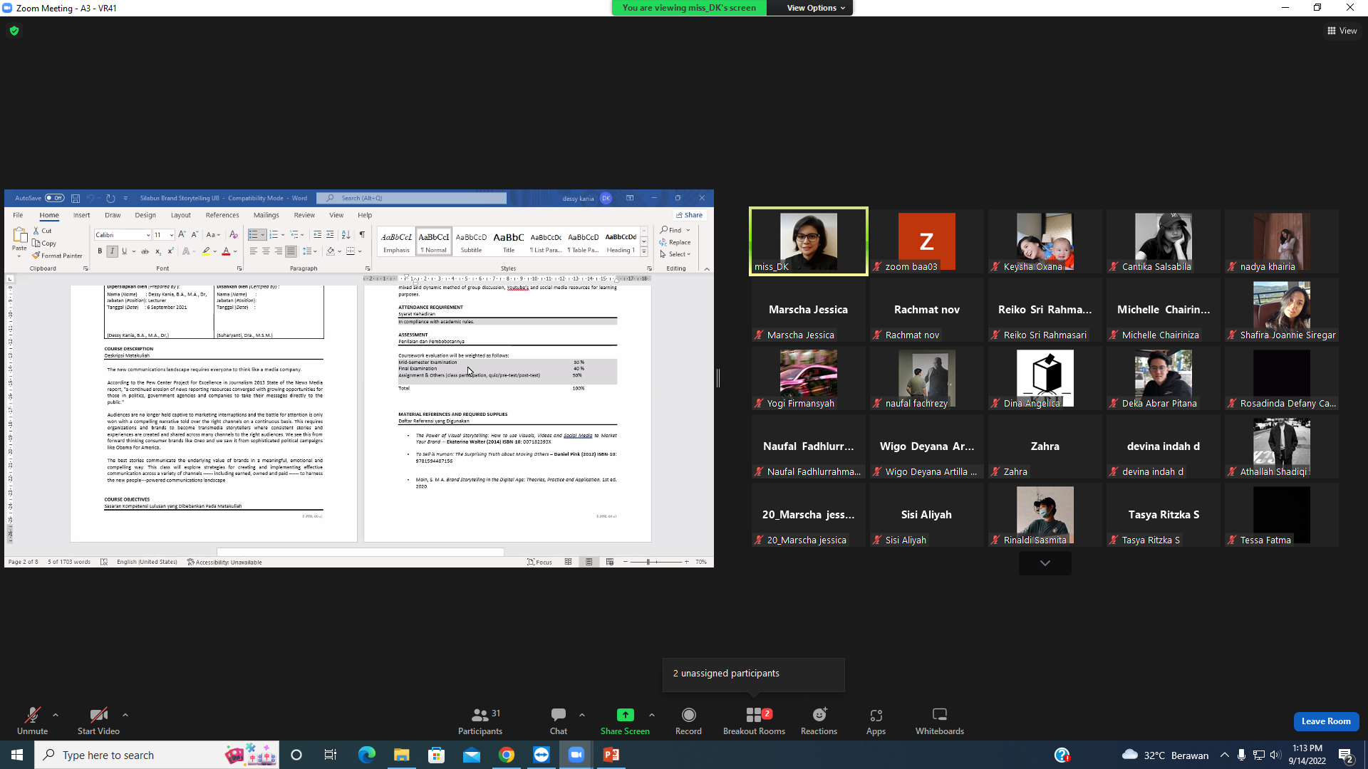Click the Share button in Word
Screen dimensions: 1368x769
pyautogui.click(x=689, y=215)
